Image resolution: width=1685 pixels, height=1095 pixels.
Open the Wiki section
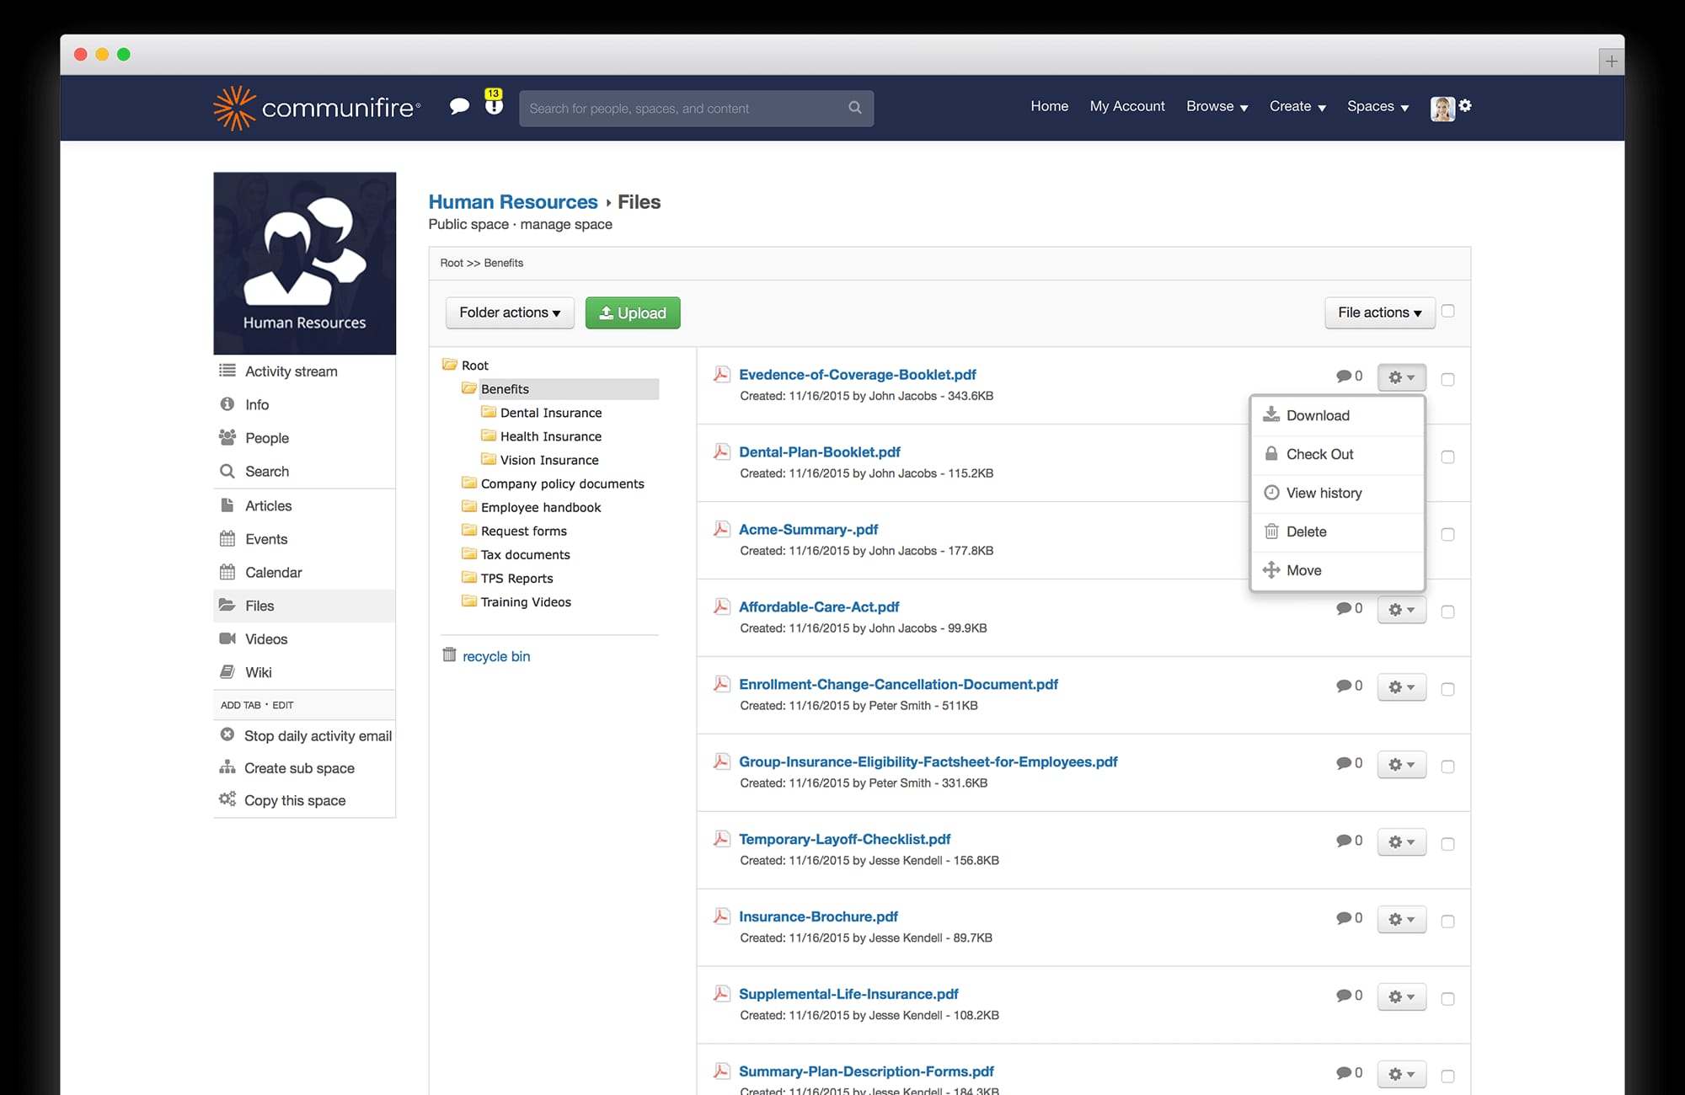pyautogui.click(x=258, y=671)
